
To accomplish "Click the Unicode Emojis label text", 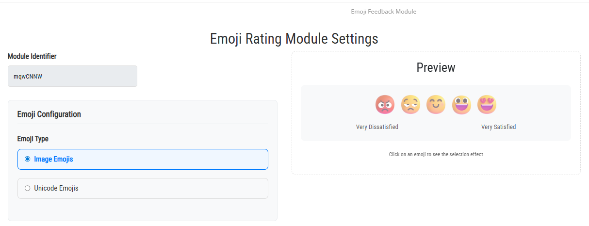I will [56, 188].
